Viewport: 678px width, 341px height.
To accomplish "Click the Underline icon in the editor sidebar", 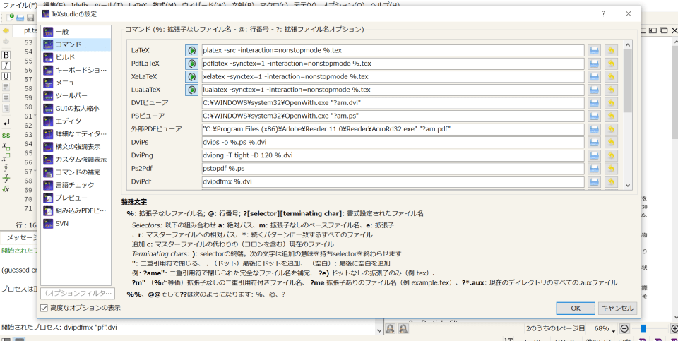I will click(6, 76).
